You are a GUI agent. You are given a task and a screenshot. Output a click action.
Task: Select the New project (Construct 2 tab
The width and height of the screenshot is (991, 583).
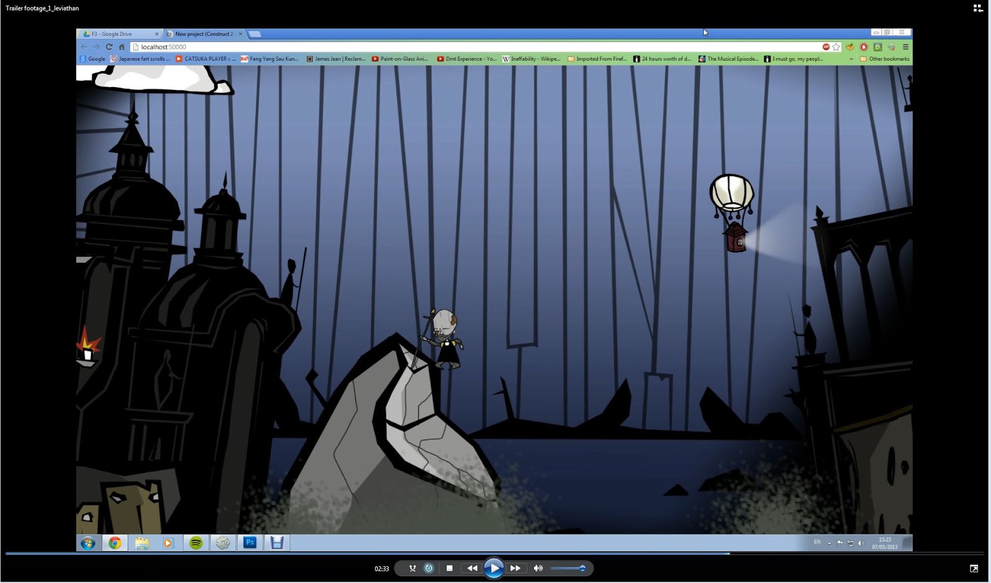point(203,34)
